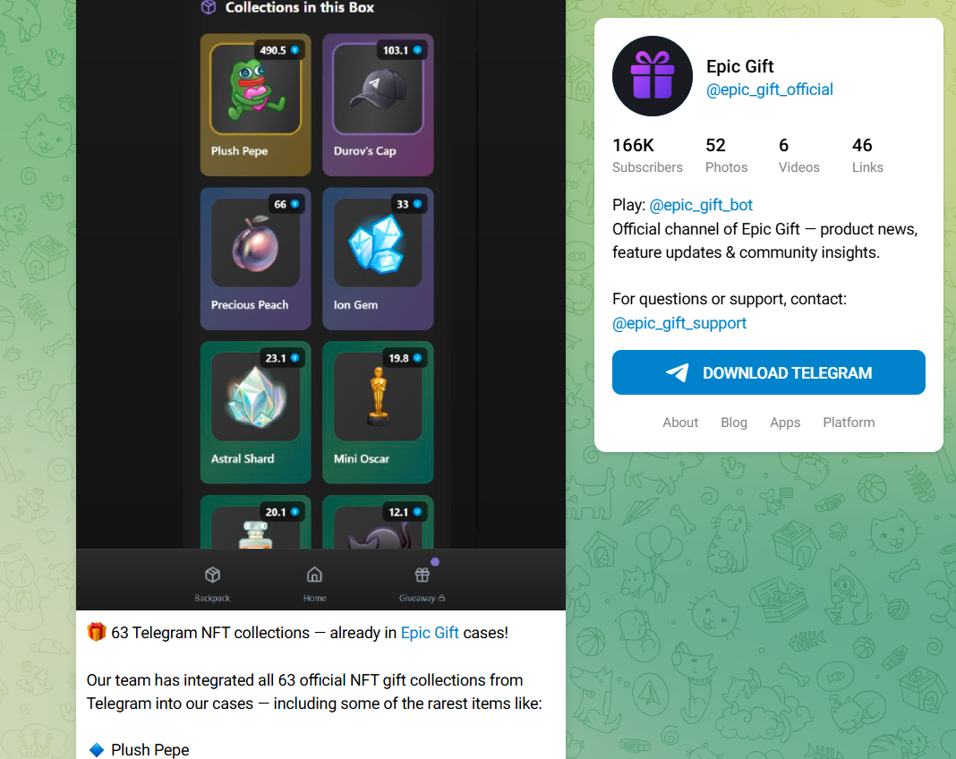
Task: Select the Plush Pepe collection card
Action: point(255,104)
